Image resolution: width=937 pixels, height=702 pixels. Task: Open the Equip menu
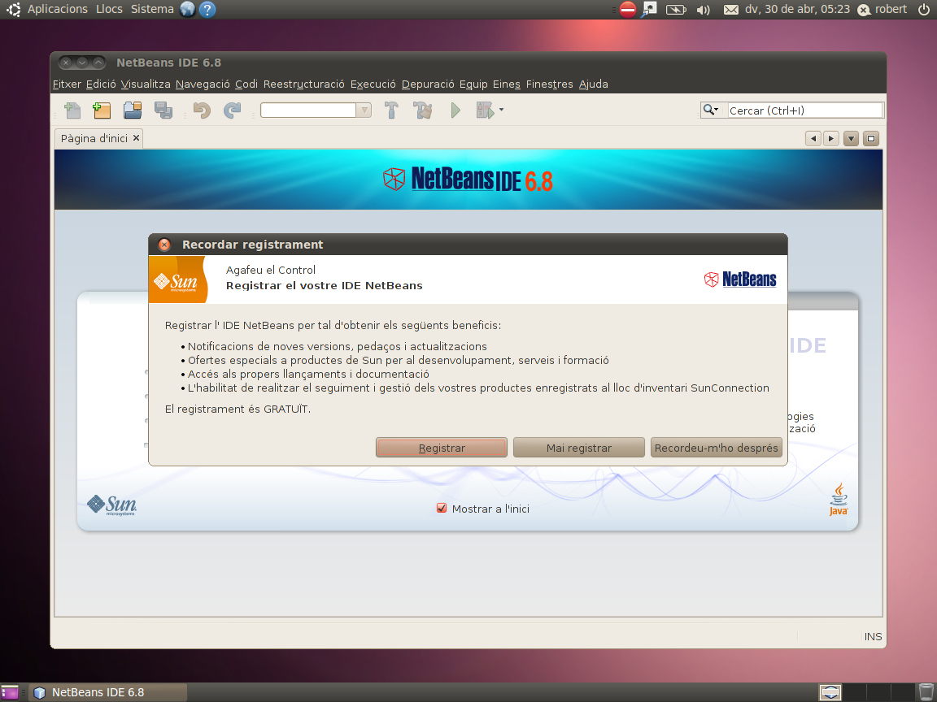pos(473,84)
